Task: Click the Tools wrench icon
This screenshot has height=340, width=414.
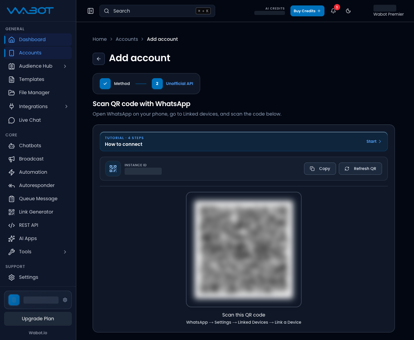Action: pyautogui.click(x=12, y=252)
